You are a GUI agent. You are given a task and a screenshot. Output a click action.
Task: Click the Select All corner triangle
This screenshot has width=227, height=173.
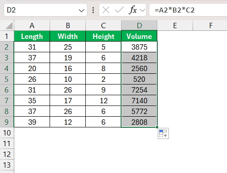(x=9, y=25)
